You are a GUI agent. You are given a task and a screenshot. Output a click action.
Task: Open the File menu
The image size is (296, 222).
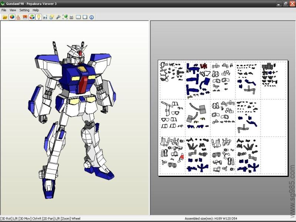4,10
